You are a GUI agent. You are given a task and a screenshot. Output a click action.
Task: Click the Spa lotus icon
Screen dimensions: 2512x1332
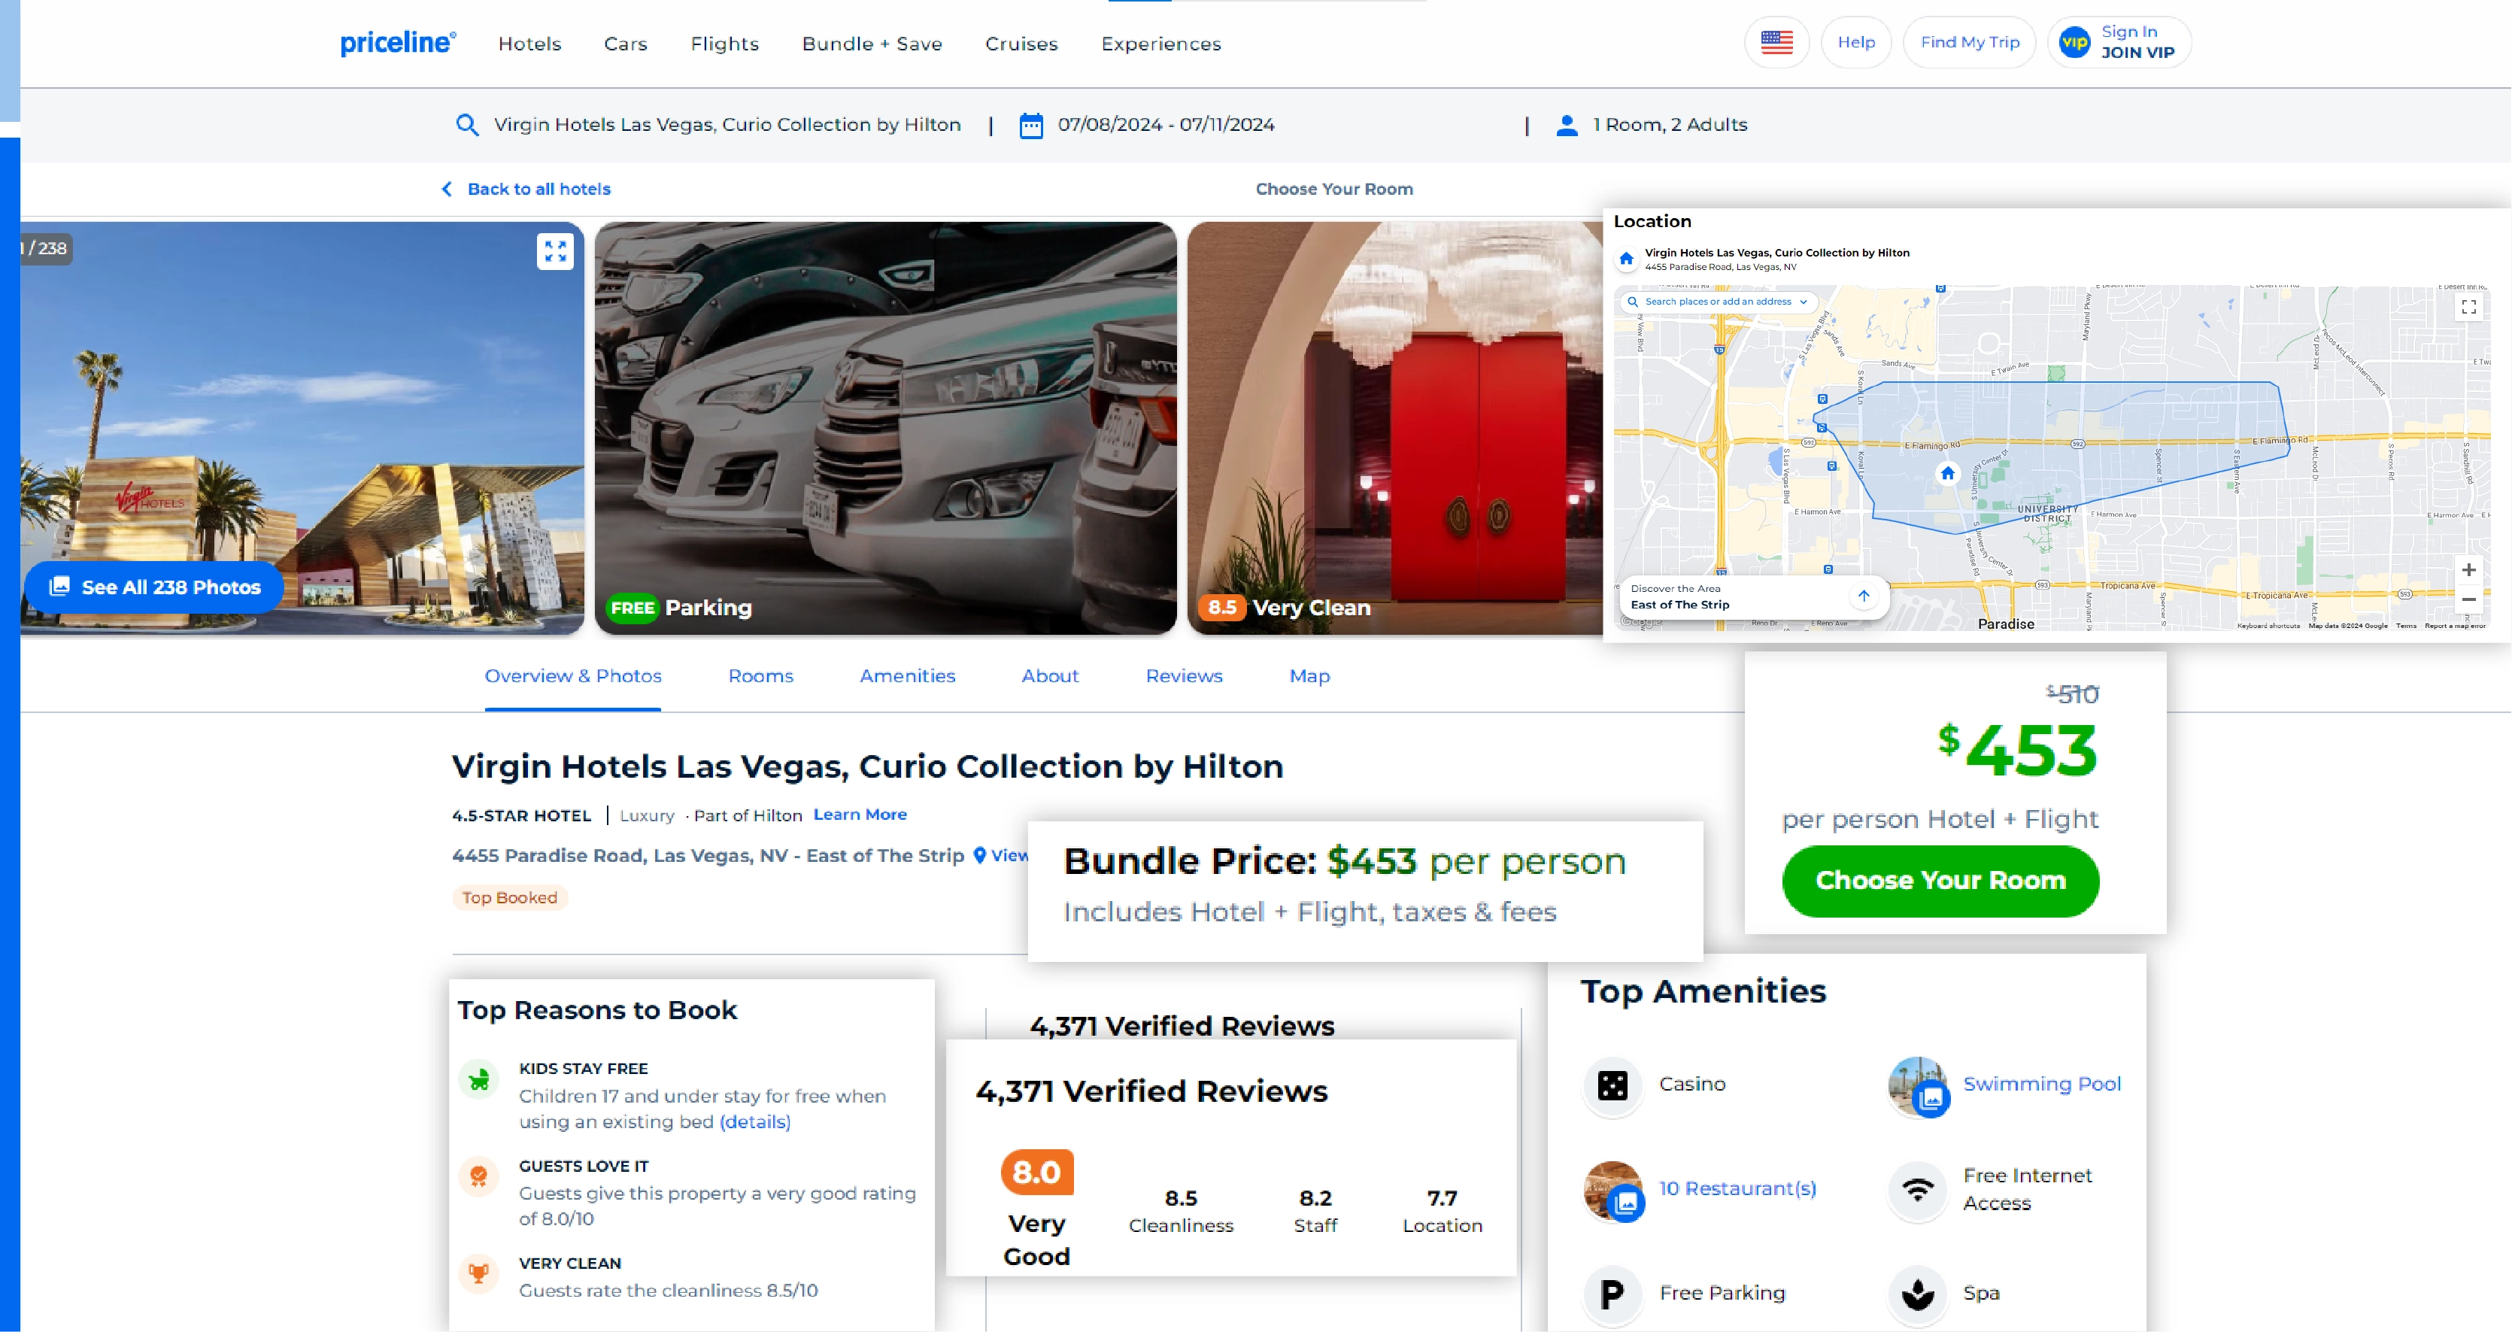(x=1917, y=1294)
